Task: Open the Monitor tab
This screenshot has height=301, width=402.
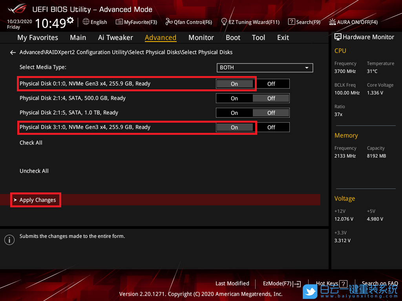Action: pos(201,38)
